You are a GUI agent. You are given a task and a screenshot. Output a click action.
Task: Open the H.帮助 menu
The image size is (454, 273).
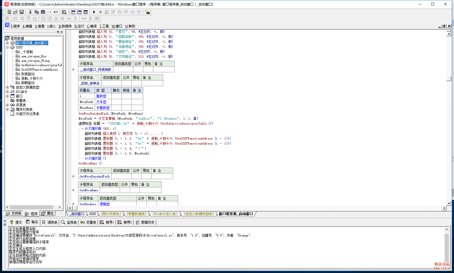tap(130, 26)
